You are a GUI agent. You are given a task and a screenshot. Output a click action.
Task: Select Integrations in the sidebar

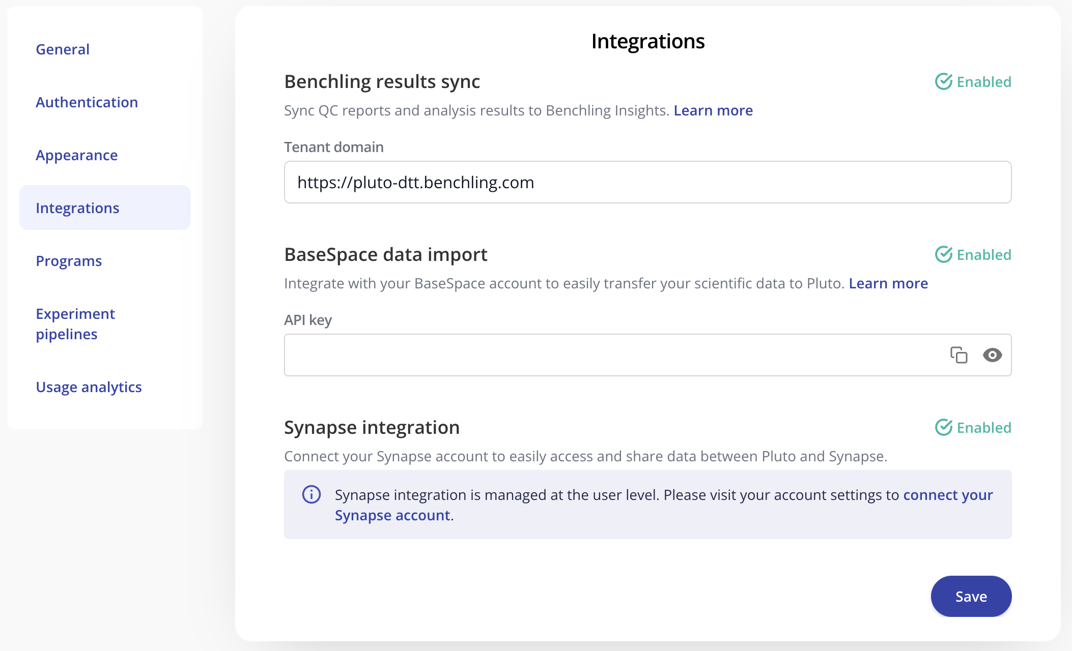pos(77,208)
